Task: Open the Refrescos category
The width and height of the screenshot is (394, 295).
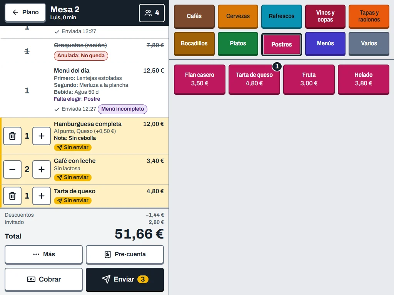Action: coord(282,16)
